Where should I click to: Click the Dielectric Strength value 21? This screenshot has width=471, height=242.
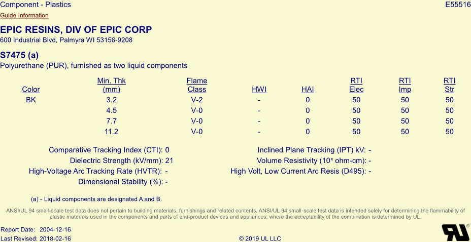tap(169, 161)
